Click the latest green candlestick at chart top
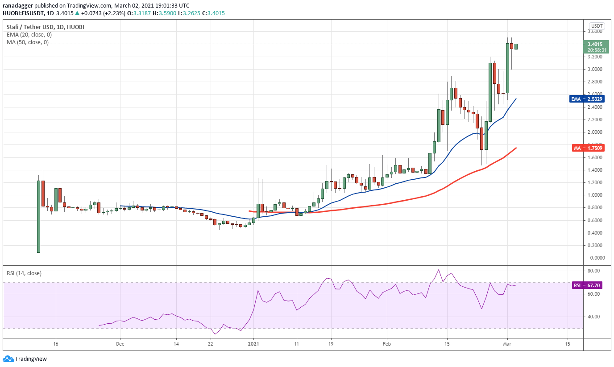Image resolution: width=614 pixels, height=367 pixels. click(x=516, y=46)
